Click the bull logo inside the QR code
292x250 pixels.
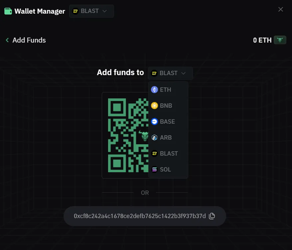(144, 135)
